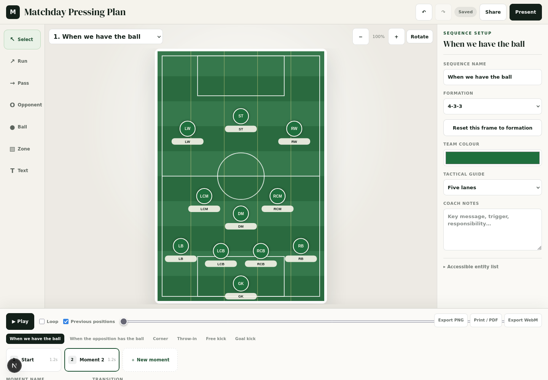Play the animation
Image resolution: width=548 pixels, height=380 pixels.
[x=20, y=321]
